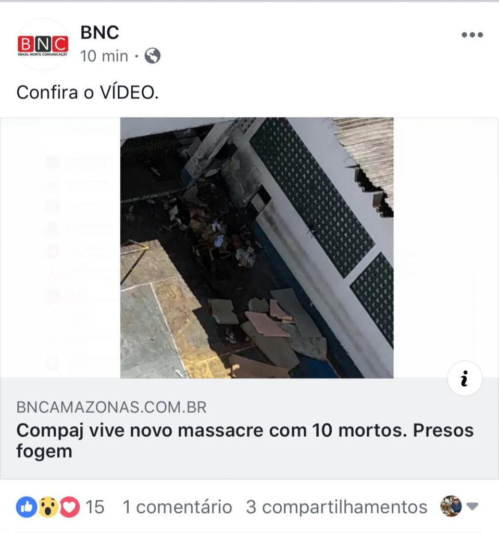Open the Compaj massacre headline article
Screen dimensions: 499x533
245,441
